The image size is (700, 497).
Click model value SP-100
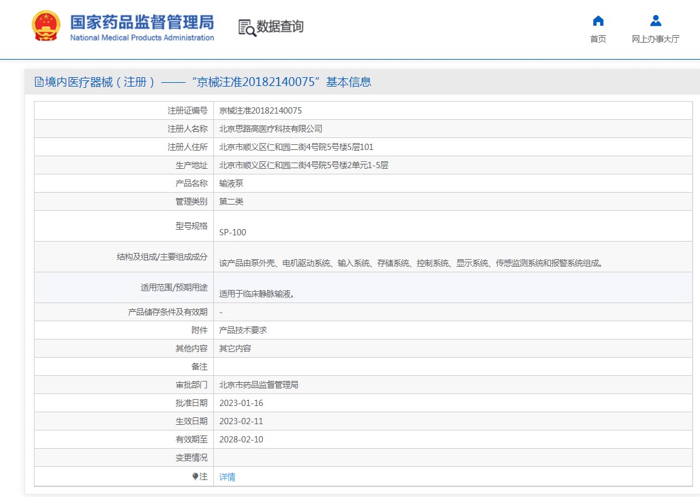(x=233, y=232)
